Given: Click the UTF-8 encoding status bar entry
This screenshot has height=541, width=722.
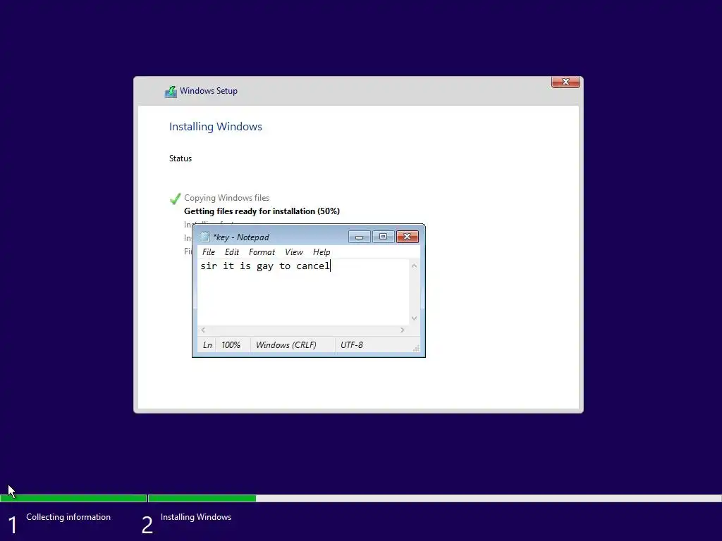Looking at the screenshot, I should coord(351,345).
